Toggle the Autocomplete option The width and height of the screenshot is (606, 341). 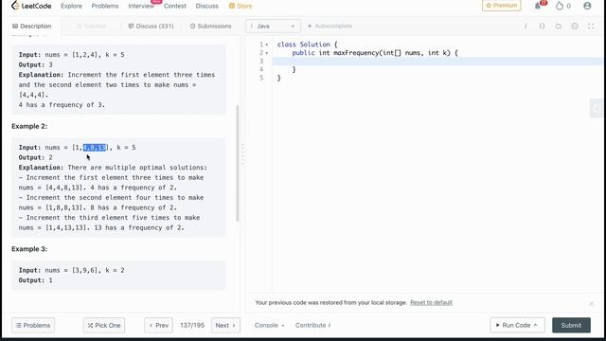330,26
